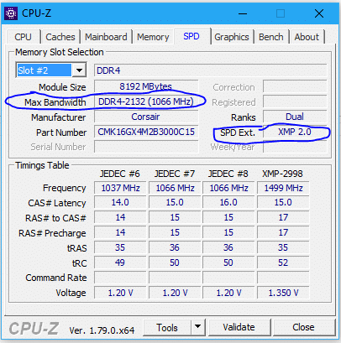Image resolution: width=341 pixels, height=343 pixels.
Task: Click the JEDEC #7 tRAS value 36
Action: coord(175,247)
